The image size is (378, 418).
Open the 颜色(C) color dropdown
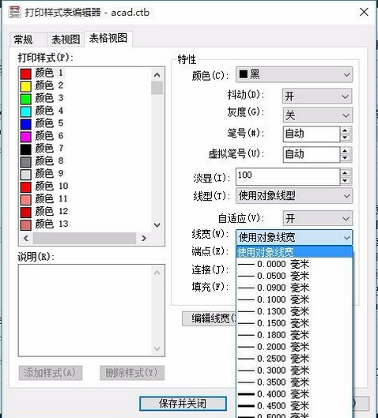pyautogui.click(x=294, y=74)
